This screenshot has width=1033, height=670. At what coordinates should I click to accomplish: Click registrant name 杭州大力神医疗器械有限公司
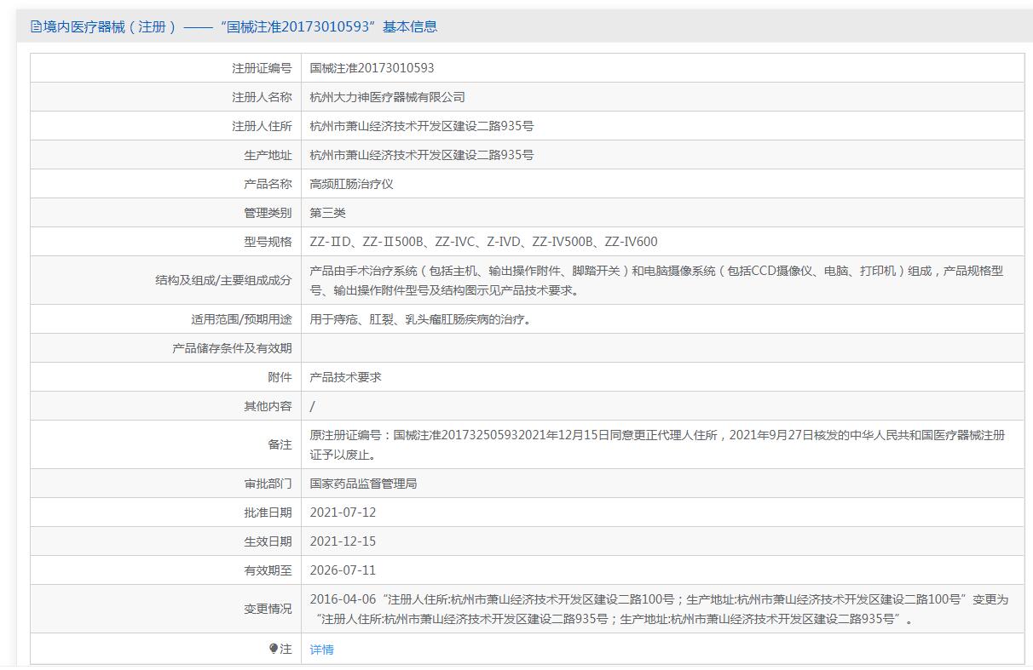387,97
